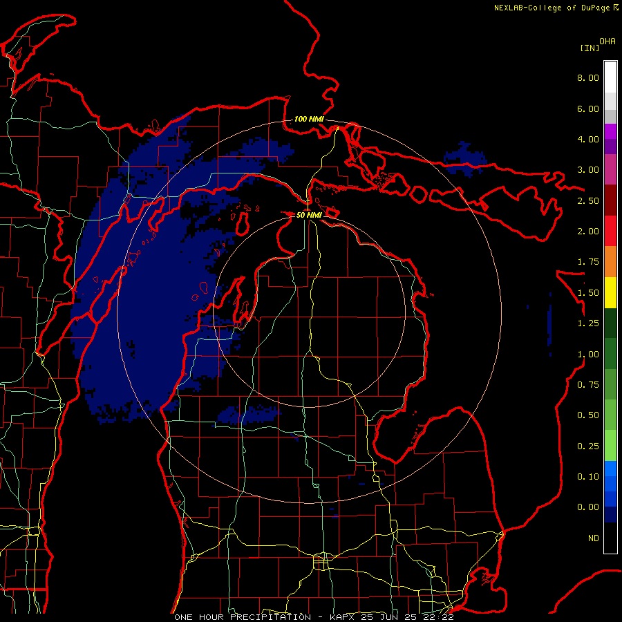Viewport: 622px width, 622px height.
Task: Pick the dark red swatch above 2.50
Action: click(610, 200)
